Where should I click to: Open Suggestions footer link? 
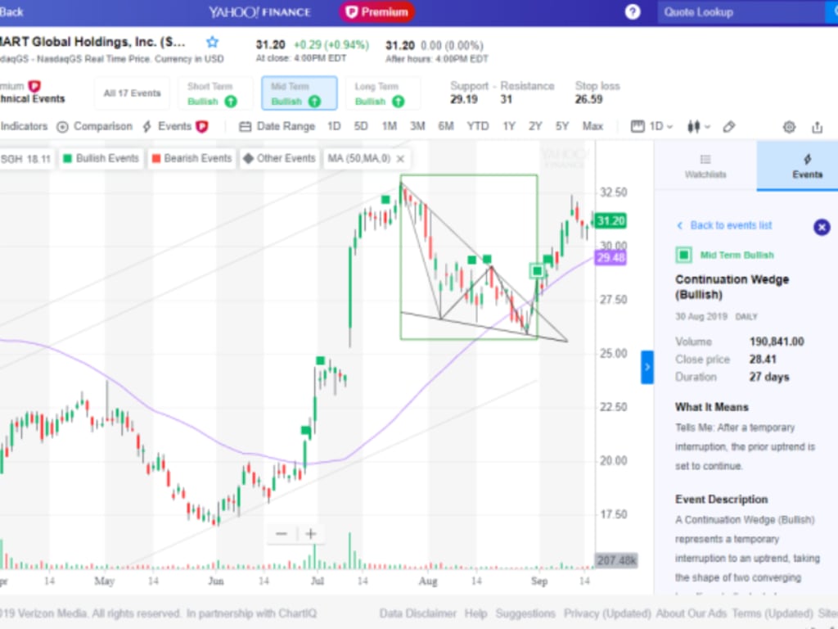525,613
